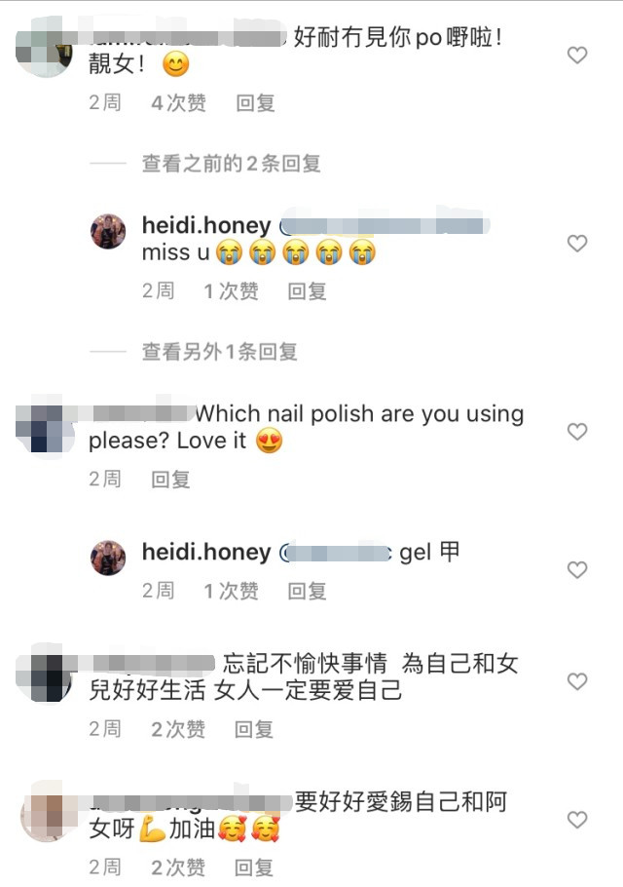Reply to heidi.honey's gel 甲 comment

[x=308, y=591]
